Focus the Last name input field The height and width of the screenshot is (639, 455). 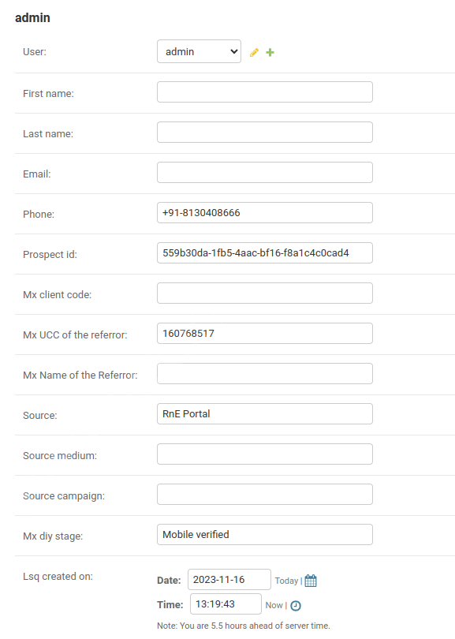tap(265, 132)
